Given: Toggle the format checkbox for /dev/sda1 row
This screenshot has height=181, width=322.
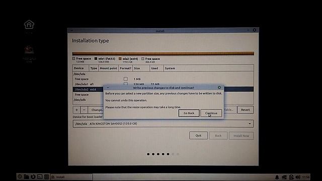Looking at the screenshot, I should point(126,84).
